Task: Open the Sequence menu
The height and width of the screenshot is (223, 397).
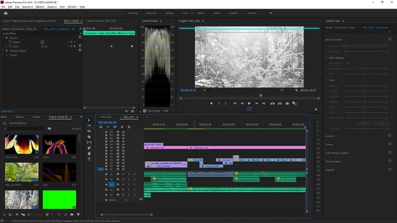Action: coord(27,7)
